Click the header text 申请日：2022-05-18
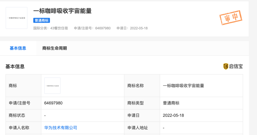This screenshot has width=257, height=135. pos(132,28)
